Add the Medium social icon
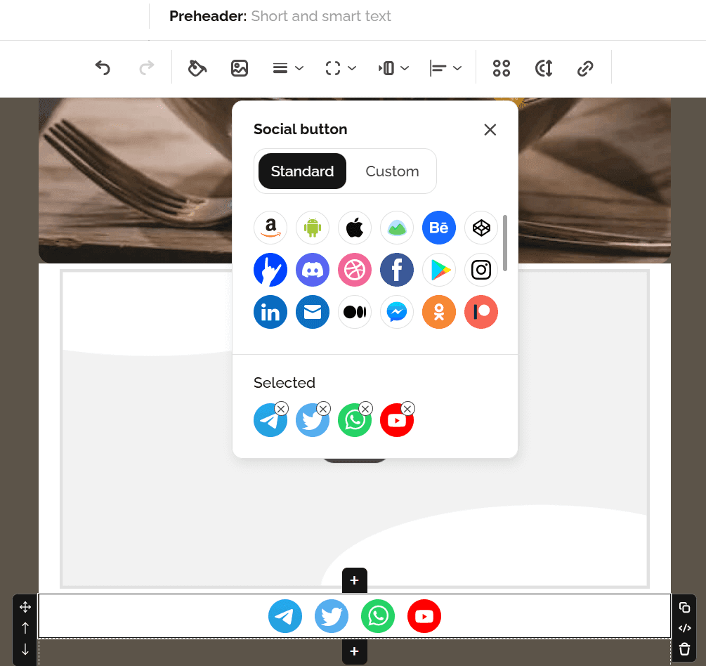 pos(355,312)
